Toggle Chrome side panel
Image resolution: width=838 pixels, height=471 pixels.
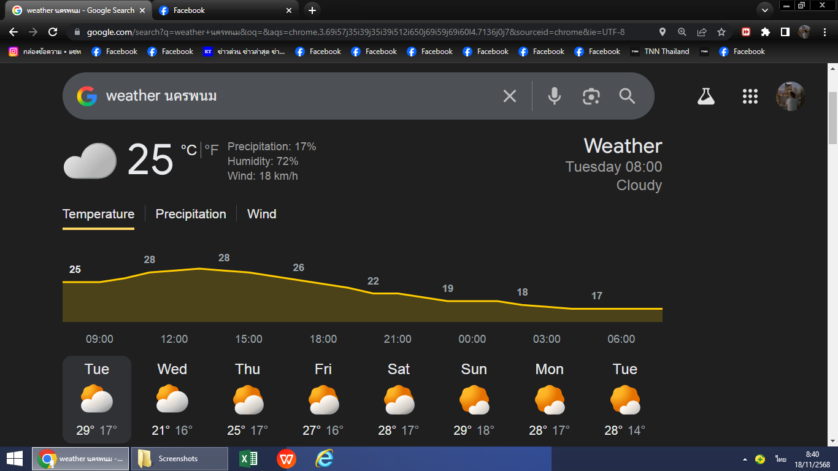[x=785, y=32]
